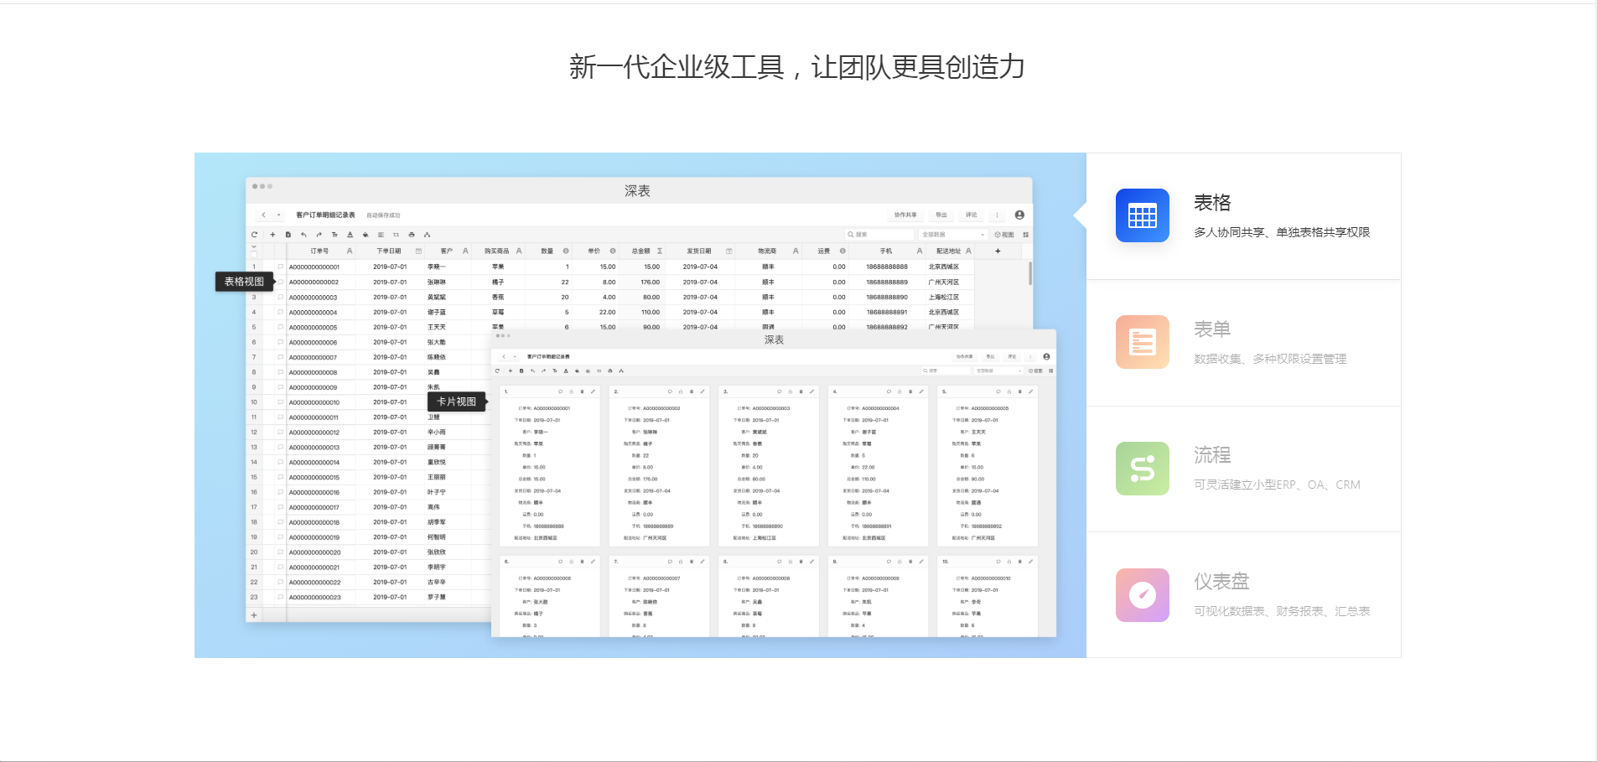Screen dimensions: 1597x762
Task: Click the vertical scrollbar of the table-view window
Action: [x=1030, y=272]
